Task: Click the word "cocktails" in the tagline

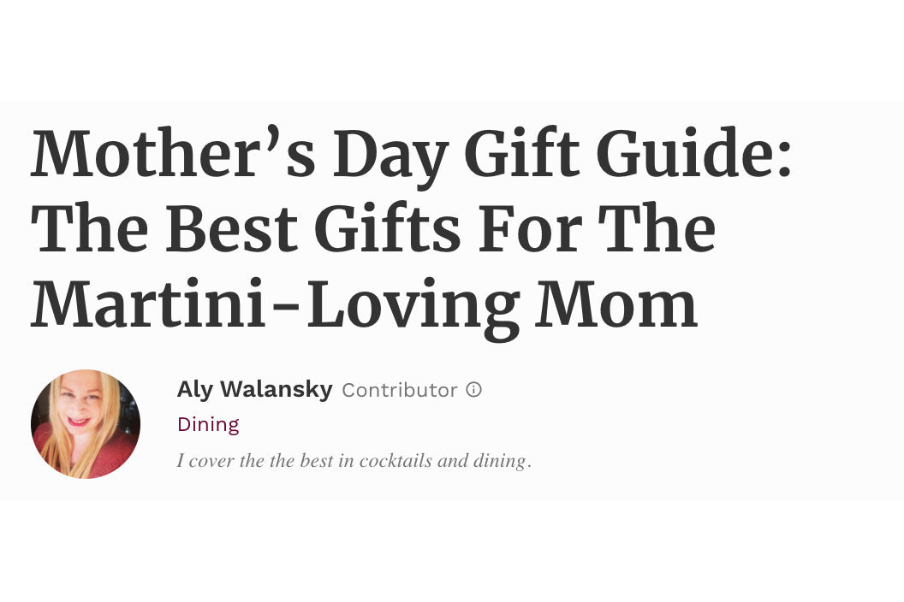Action: click(395, 461)
